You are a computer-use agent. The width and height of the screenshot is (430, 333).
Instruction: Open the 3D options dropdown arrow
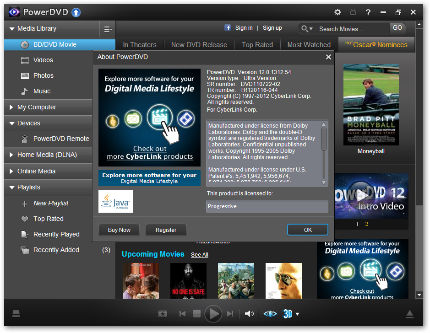tap(297, 314)
